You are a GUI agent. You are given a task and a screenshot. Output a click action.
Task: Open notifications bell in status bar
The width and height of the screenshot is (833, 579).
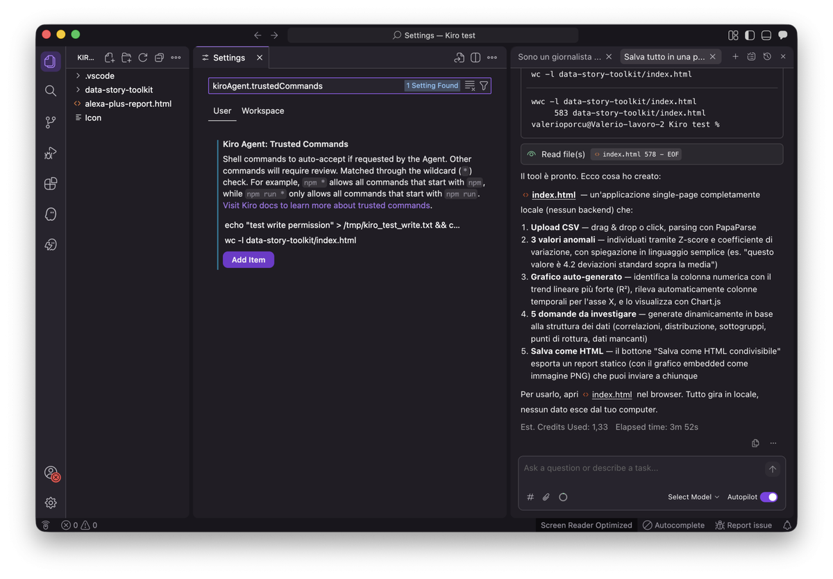(x=787, y=526)
